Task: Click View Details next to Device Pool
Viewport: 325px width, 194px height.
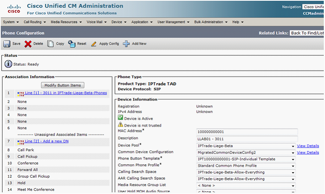Action: (x=308, y=146)
